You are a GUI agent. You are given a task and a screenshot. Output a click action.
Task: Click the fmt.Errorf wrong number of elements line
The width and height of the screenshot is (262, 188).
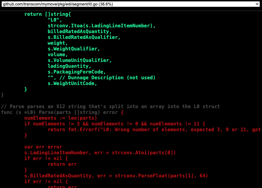[154, 130]
